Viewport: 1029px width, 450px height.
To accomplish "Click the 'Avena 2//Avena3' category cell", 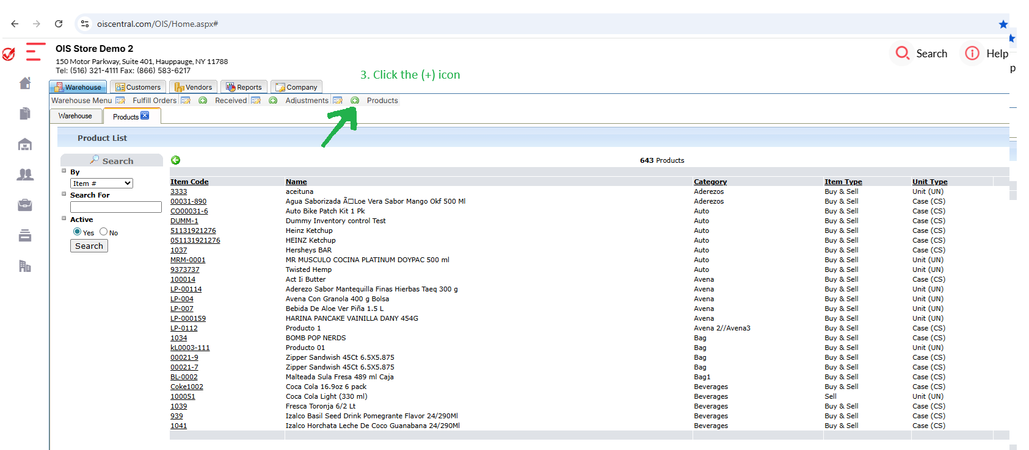I will point(722,328).
